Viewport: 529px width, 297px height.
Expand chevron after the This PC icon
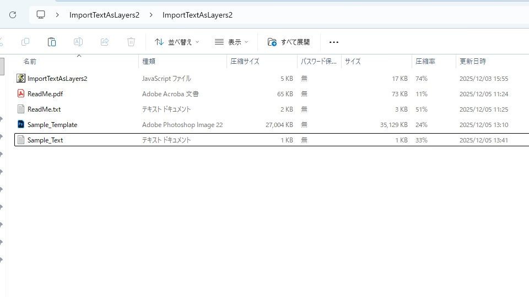coord(57,15)
